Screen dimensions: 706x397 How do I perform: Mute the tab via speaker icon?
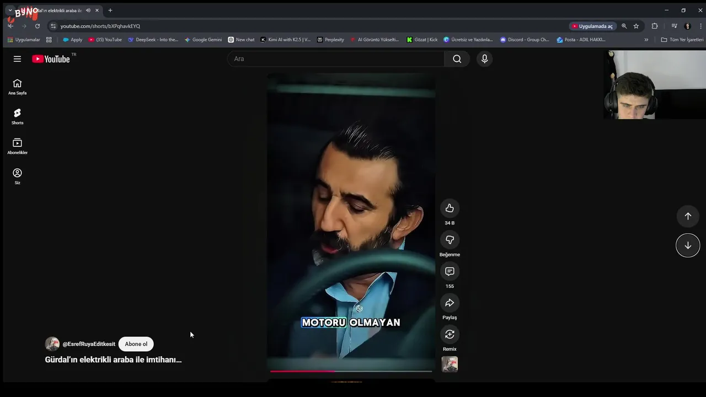pyautogui.click(x=88, y=10)
